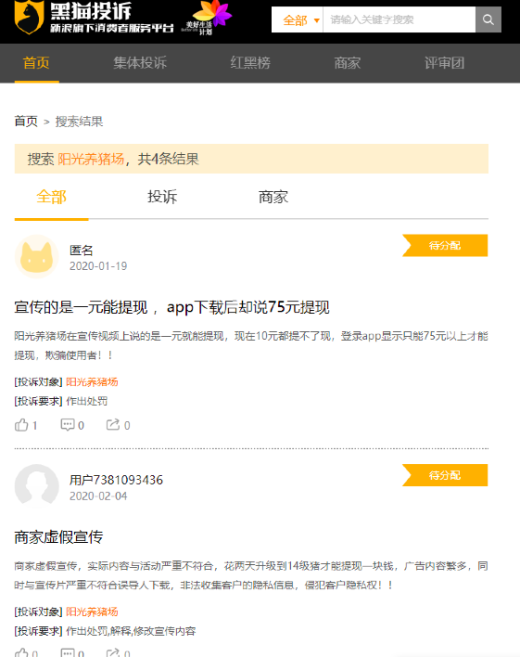The height and width of the screenshot is (657, 520).
Task: Click 作出处罚,解释,修改宣传内容 request text
Action: pos(131,631)
